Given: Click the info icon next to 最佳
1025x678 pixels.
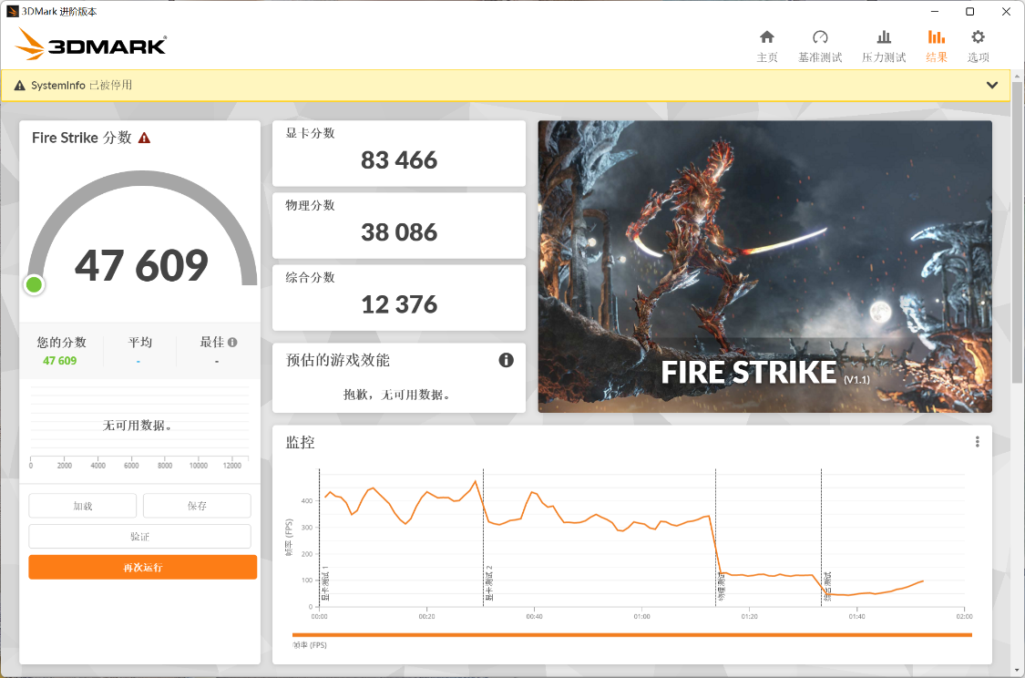Looking at the screenshot, I should 232,343.
